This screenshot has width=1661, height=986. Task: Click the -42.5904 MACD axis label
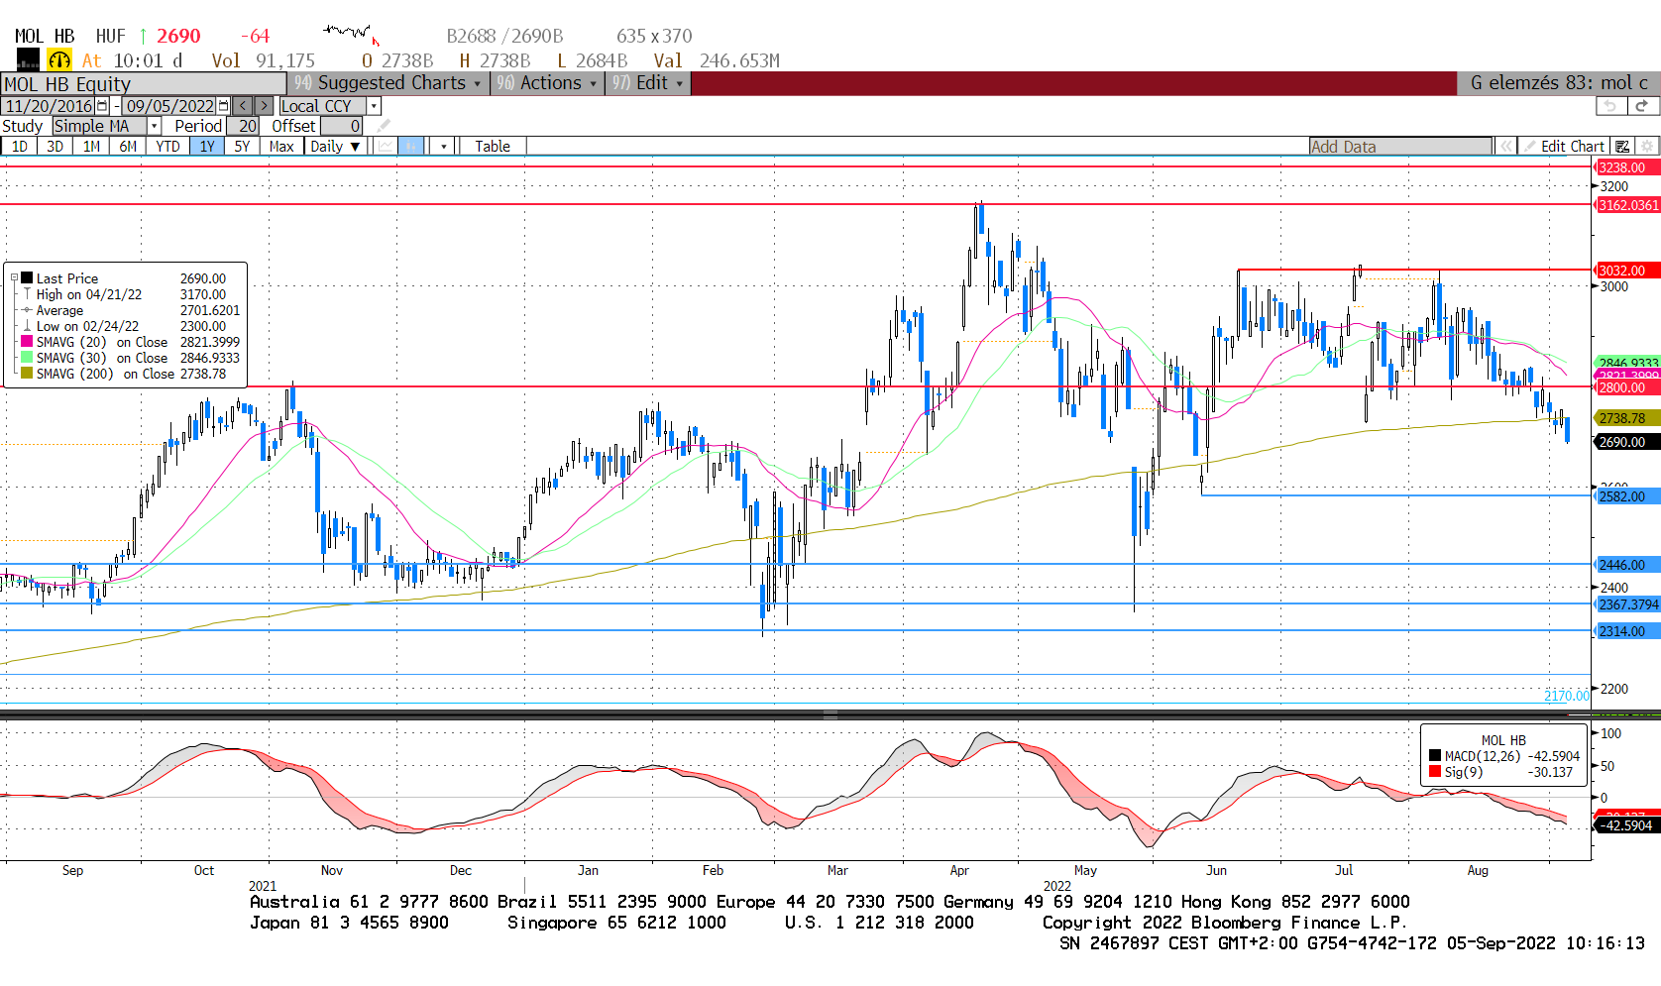(1626, 825)
